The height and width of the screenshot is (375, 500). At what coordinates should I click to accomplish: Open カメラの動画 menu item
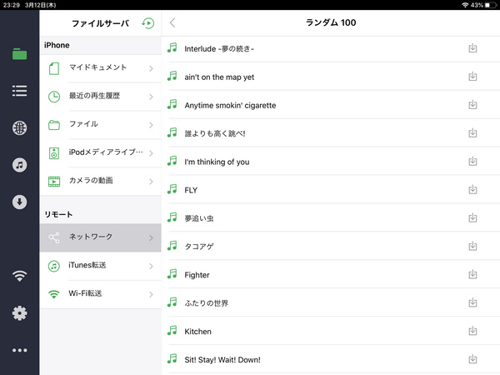[101, 182]
